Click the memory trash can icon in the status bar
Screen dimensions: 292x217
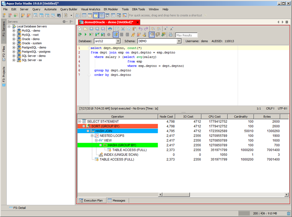[x=288, y=213]
